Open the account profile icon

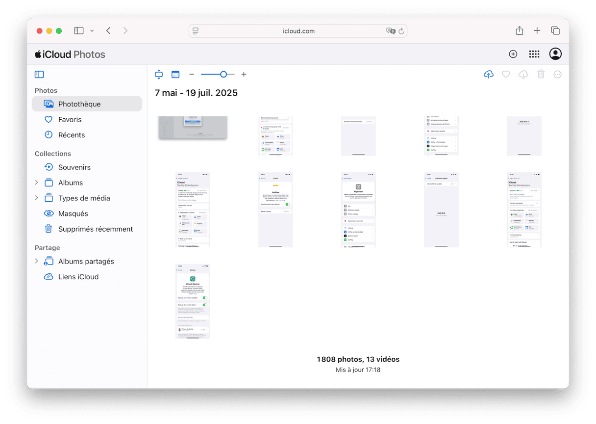coord(555,54)
